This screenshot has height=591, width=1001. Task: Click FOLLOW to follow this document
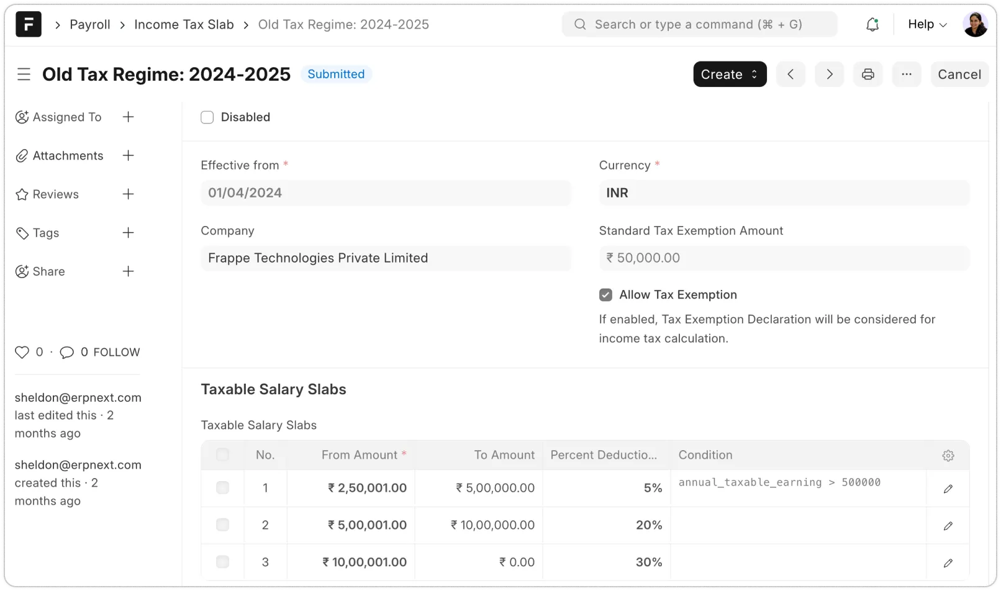pos(117,353)
